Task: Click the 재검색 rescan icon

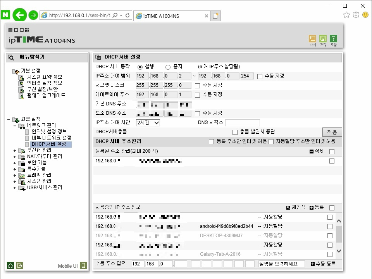Action: 288,208
